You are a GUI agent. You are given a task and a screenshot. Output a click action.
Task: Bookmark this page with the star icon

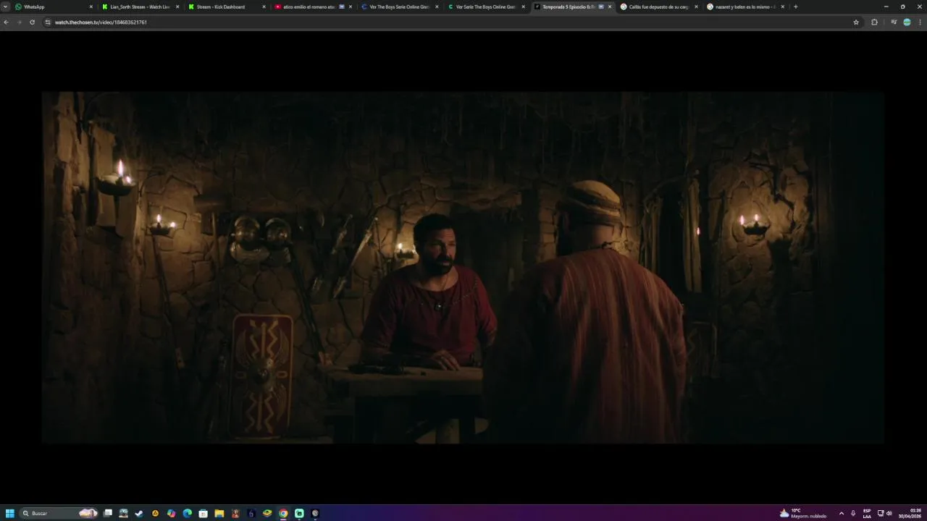coord(856,22)
